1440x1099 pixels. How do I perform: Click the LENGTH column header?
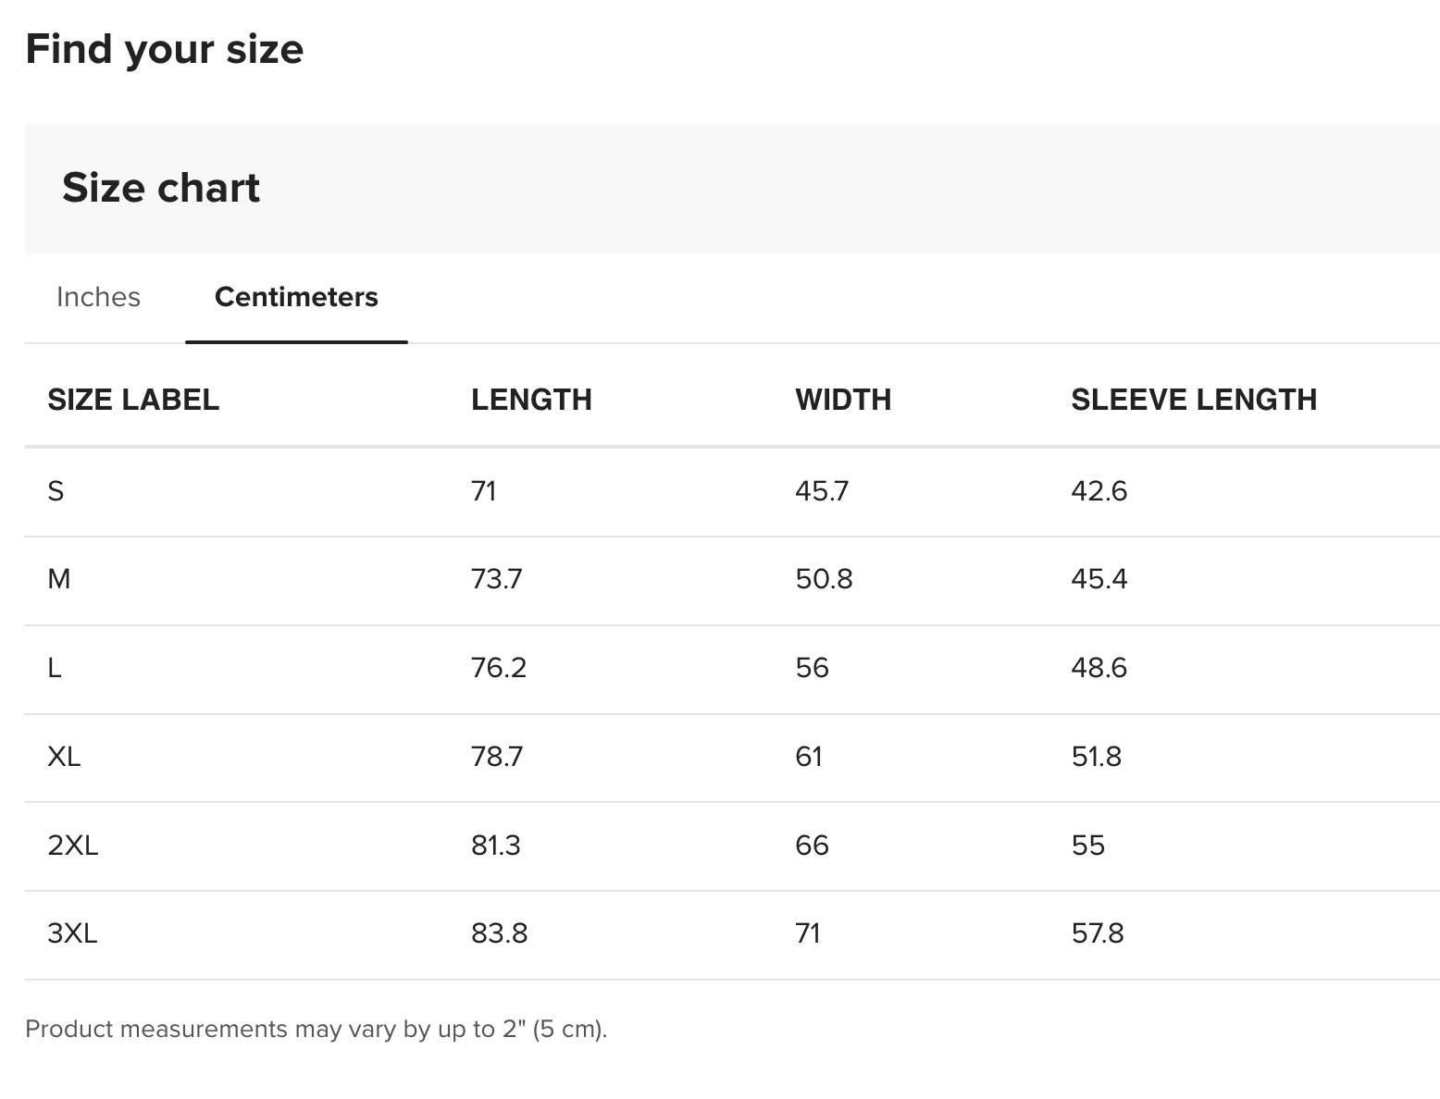coord(531,400)
